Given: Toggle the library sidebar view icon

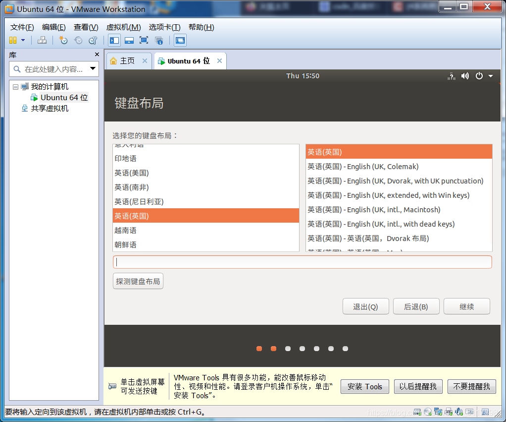Looking at the screenshot, I should coord(114,40).
